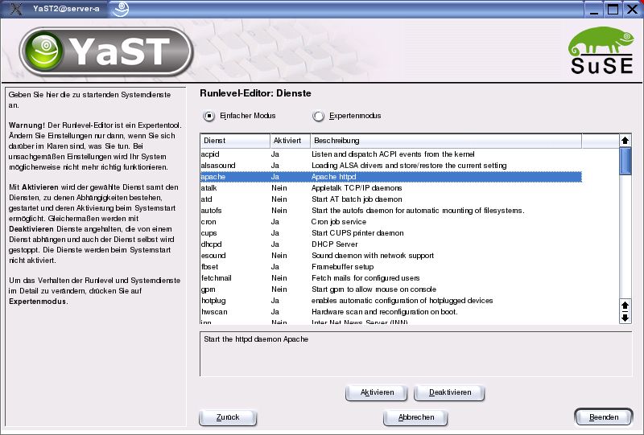Click 'Start the httpd daemon Apache' detail text
The height and width of the screenshot is (435, 644).
pos(256,339)
